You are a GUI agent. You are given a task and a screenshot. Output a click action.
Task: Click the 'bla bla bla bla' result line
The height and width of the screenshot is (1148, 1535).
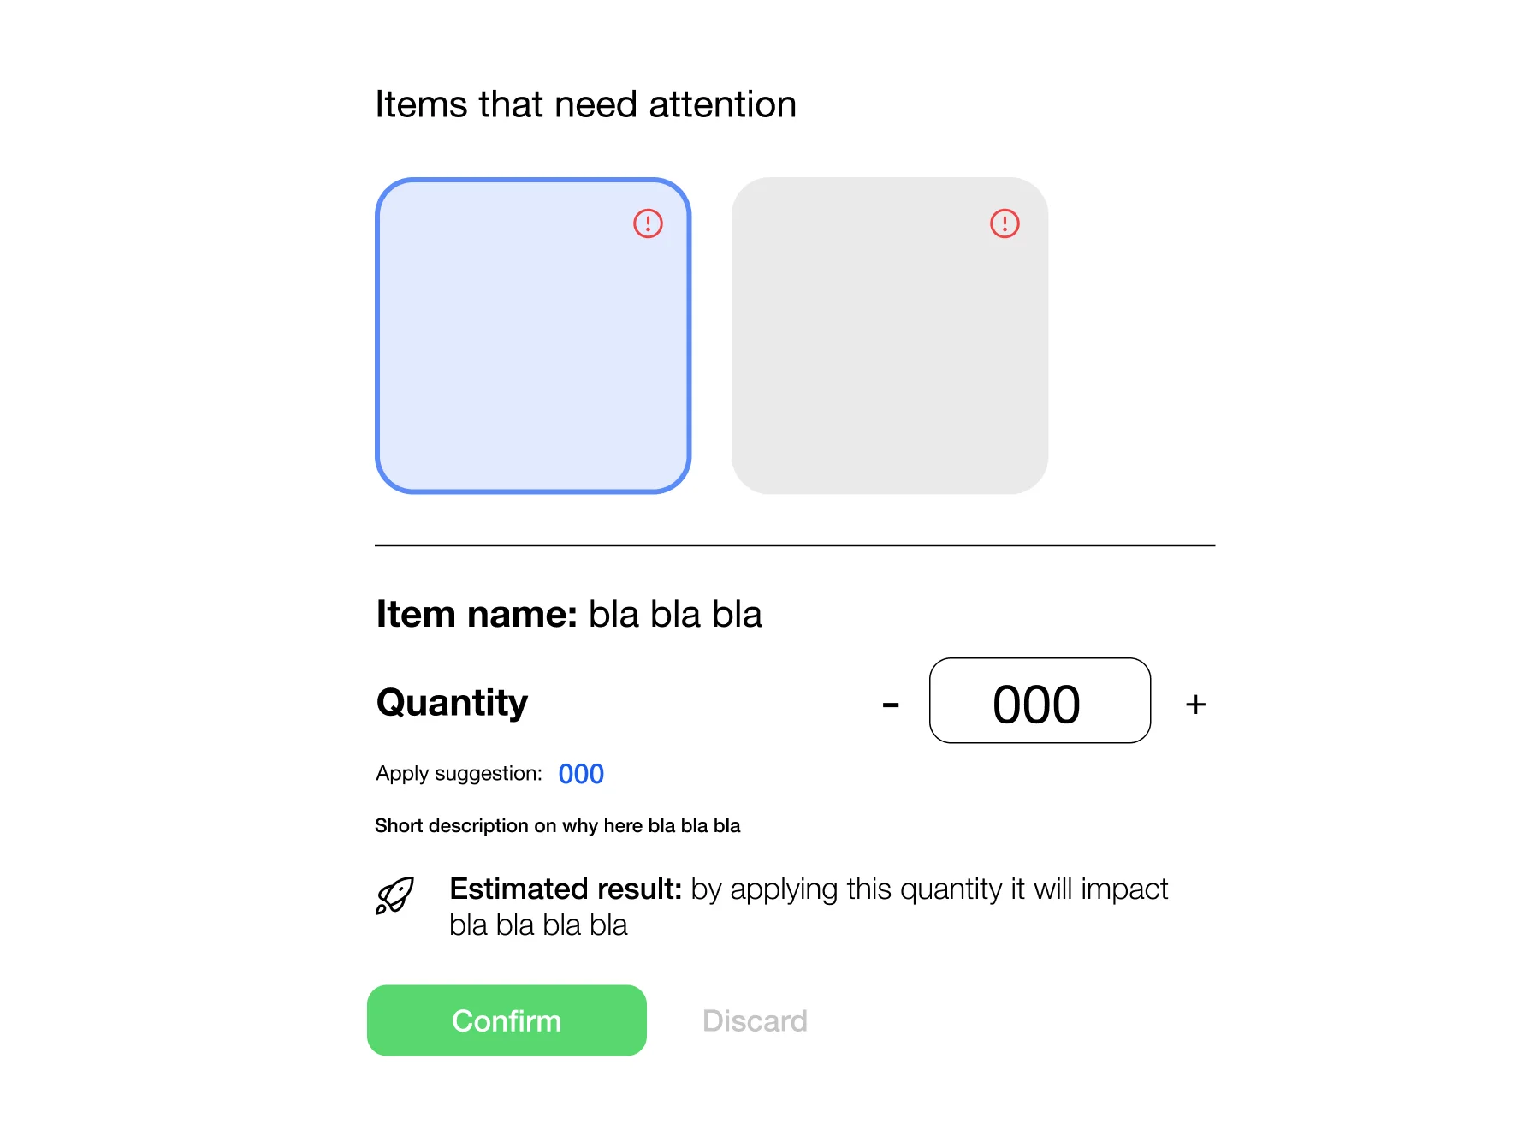click(x=538, y=925)
